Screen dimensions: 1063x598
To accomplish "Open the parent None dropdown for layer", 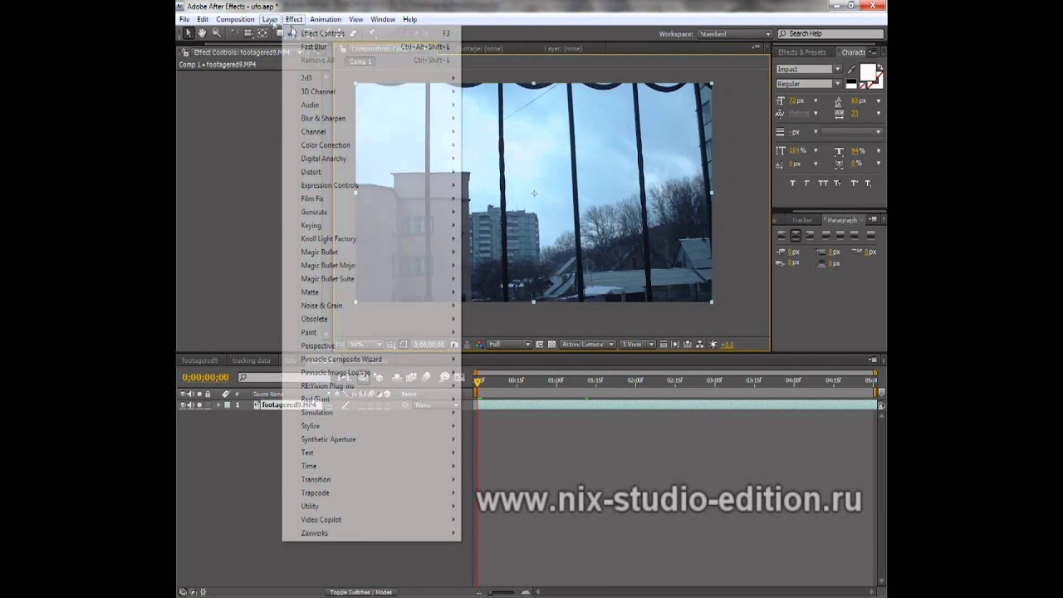I will point(435,405).
